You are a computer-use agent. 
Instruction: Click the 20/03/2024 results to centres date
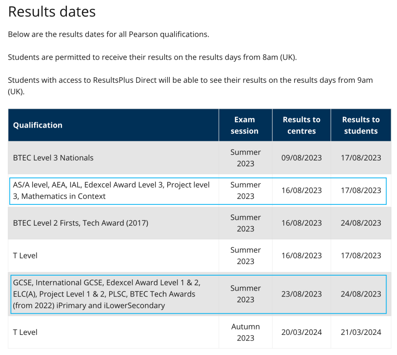tap(301, 332)
